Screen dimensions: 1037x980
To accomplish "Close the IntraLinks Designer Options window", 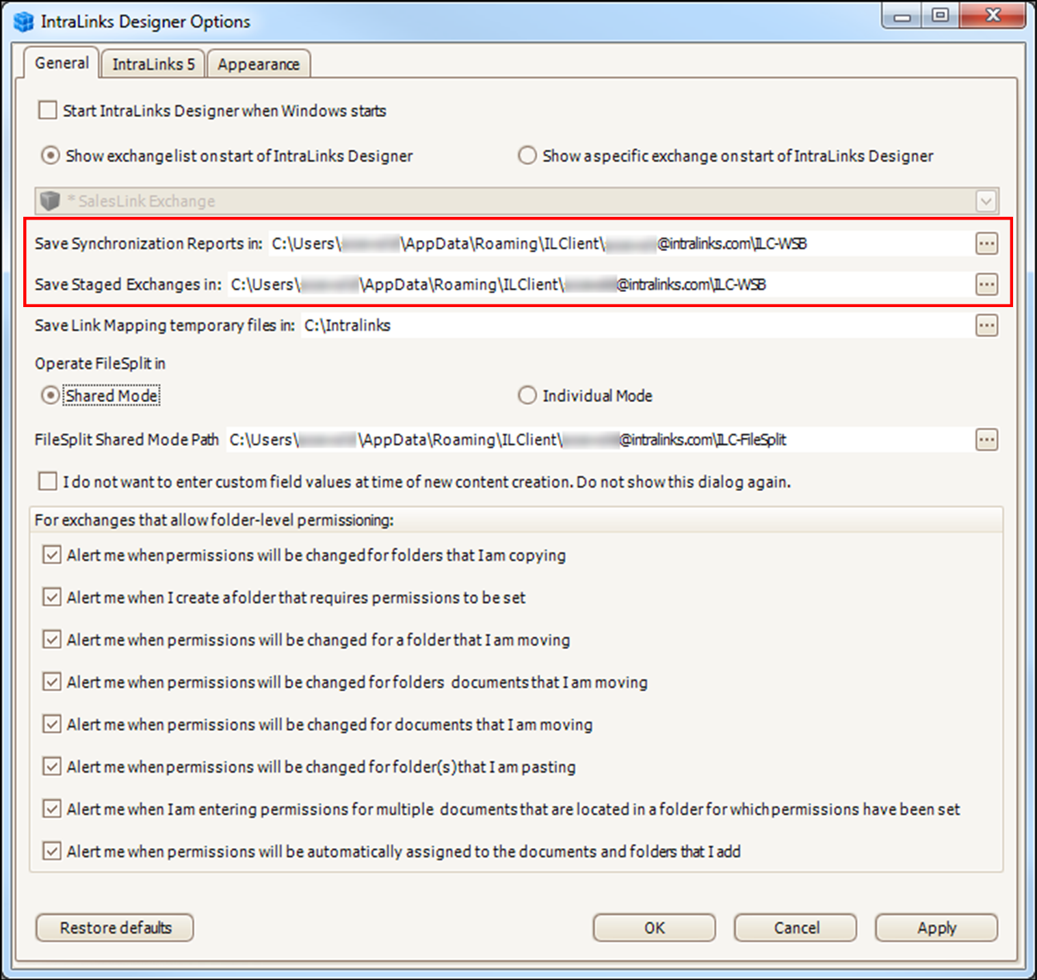I will coord(993,16).
